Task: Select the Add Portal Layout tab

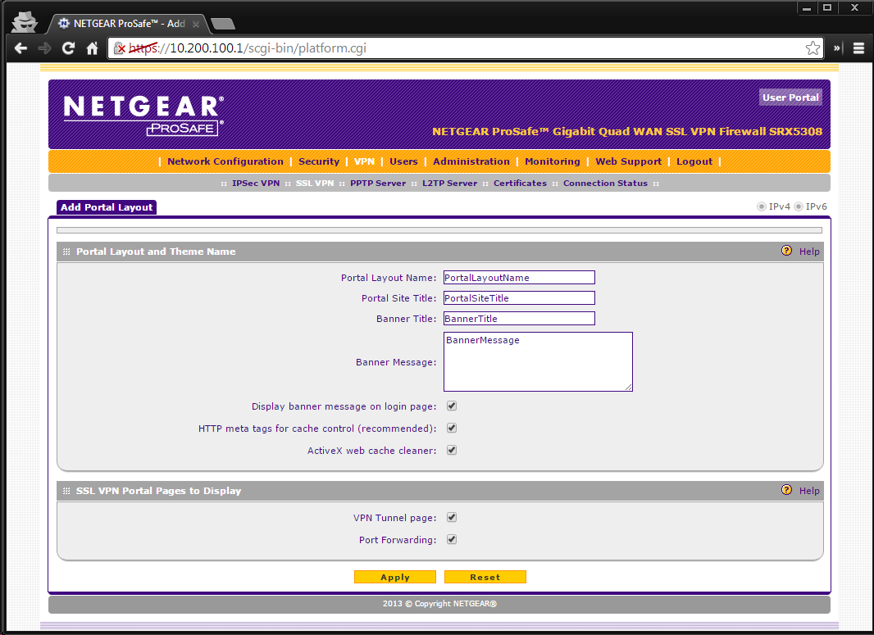Action: pyautogui.click(x=107, y=207)
